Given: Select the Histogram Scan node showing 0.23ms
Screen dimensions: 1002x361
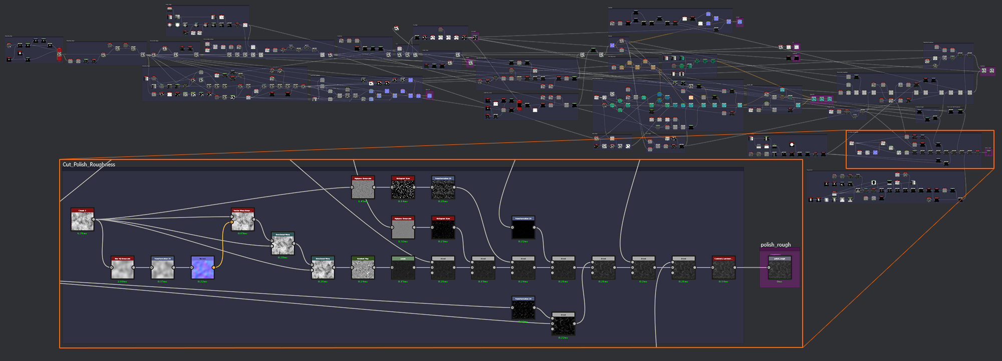Looking at the screenshot, I should coord(443,228).
